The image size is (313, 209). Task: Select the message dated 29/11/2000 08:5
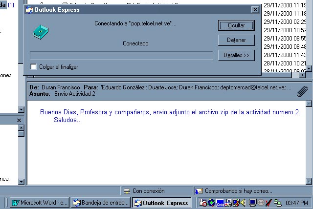(x=285, y=38)
